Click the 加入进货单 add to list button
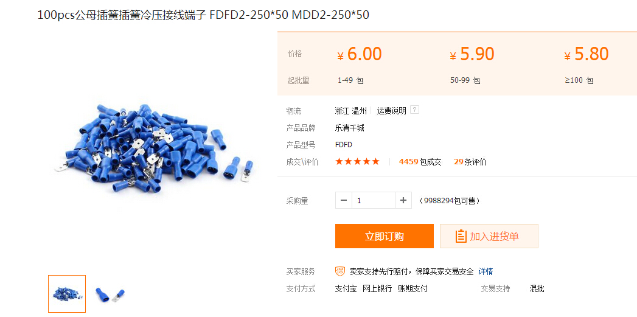The image size is (637, 317). [x=489, y=236]
